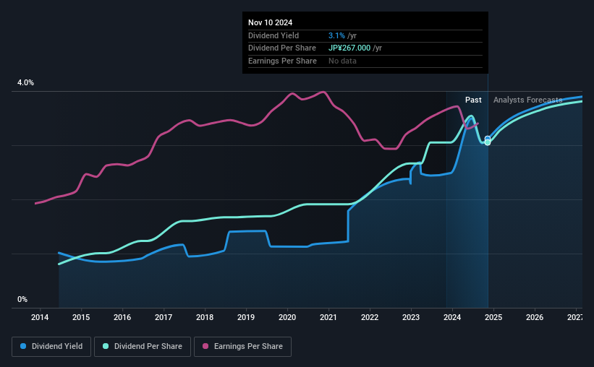Click the 3.1% dividend yield value in tooltip
This screenshot has height=367, width=594.
336,35
